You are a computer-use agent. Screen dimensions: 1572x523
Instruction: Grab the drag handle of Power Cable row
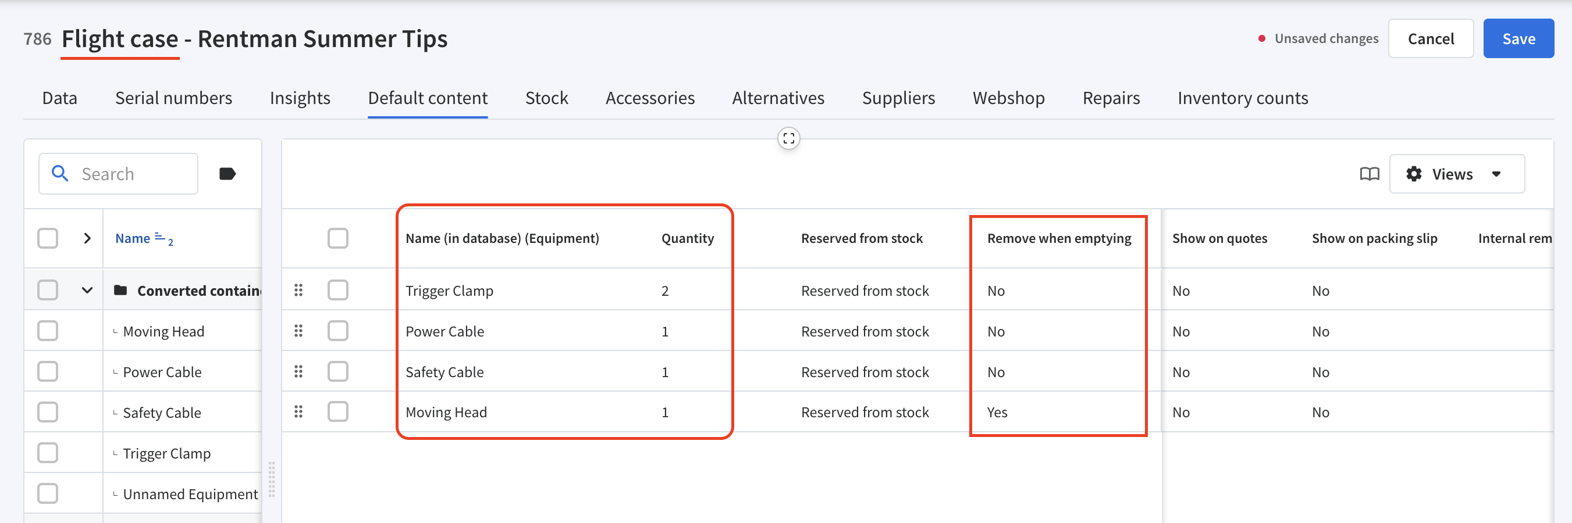(x=298, y=331)
